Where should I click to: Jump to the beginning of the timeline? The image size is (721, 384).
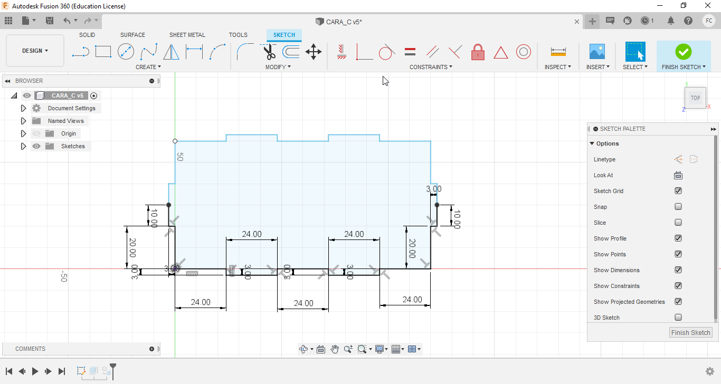coord(9,371)
